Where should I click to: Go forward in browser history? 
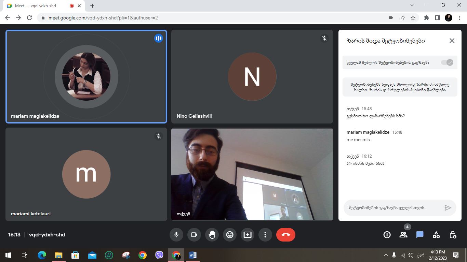[18, 18]
